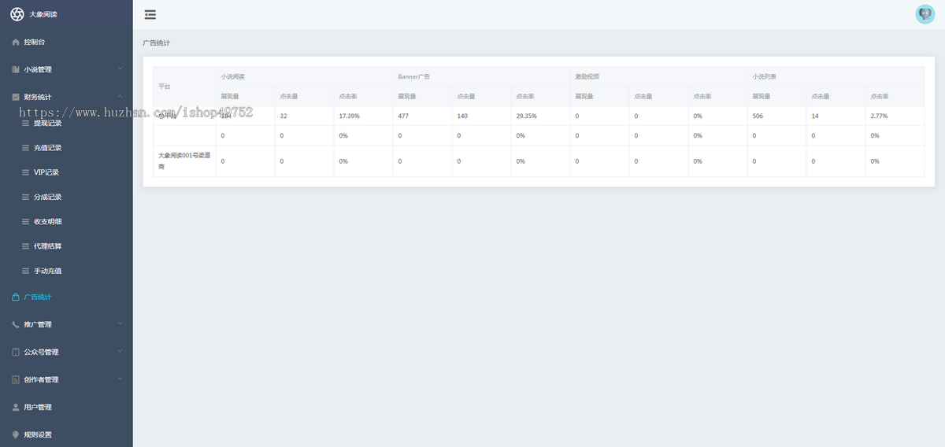Click the cell showing 32

pos(304,116)
